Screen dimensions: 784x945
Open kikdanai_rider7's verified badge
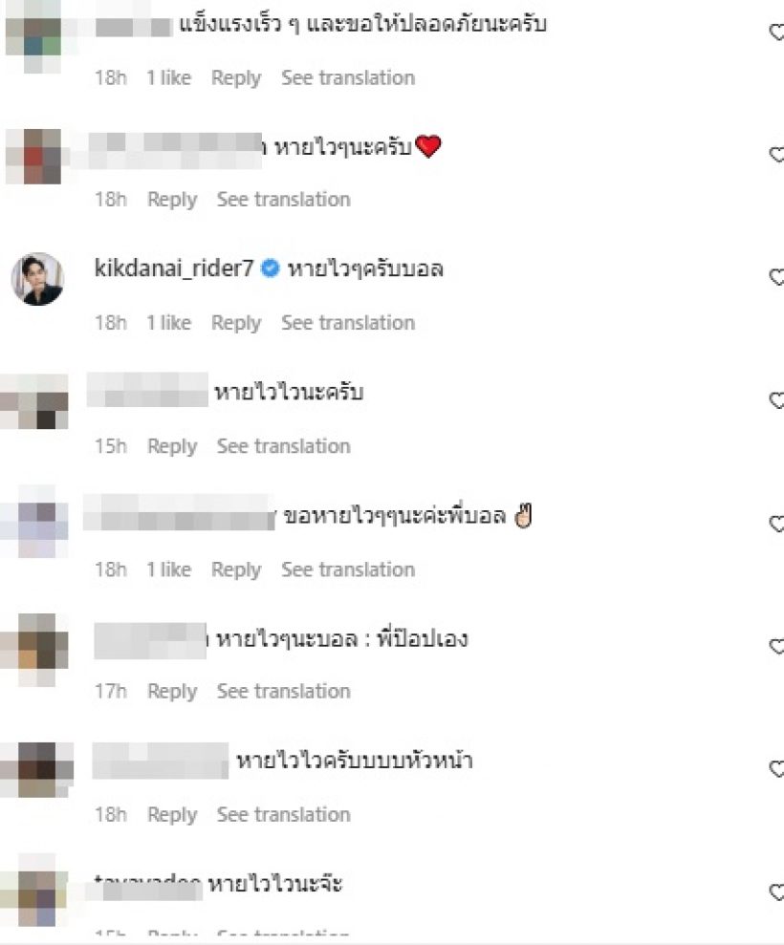(x=271, y=268)
